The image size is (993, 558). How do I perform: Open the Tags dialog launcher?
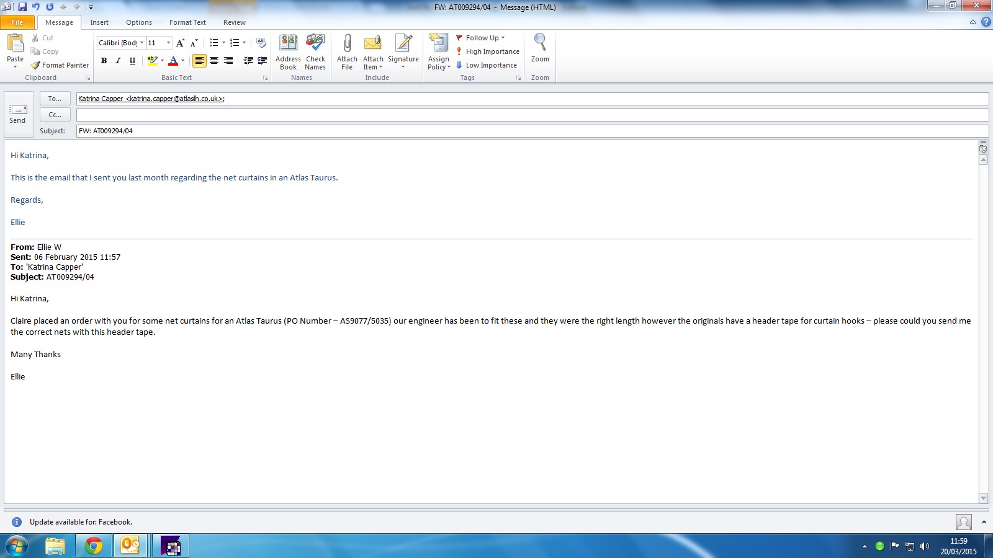518,78
